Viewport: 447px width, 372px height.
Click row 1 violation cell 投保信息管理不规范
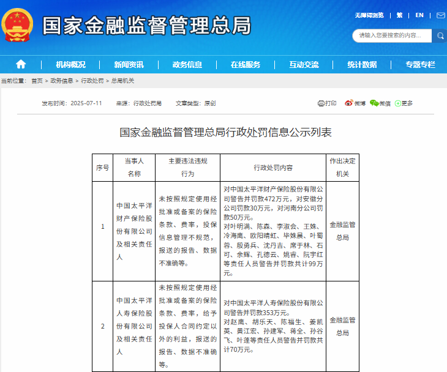188,231
